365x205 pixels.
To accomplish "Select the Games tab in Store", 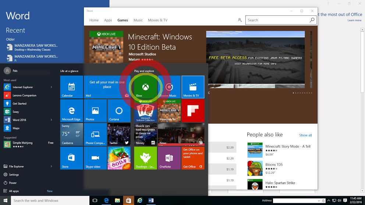I will [x=123, y=20].
